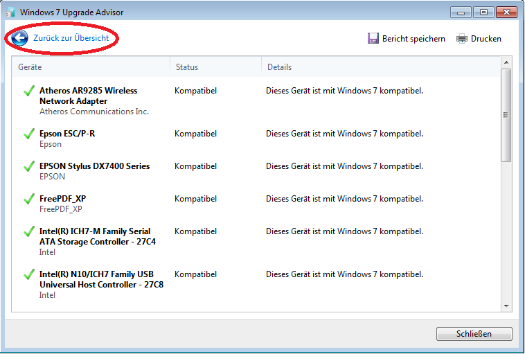Click the green checkmark beside Intel N10/ICH7 USB
This screenshot has width=525, height=354.
pos(29,274)
